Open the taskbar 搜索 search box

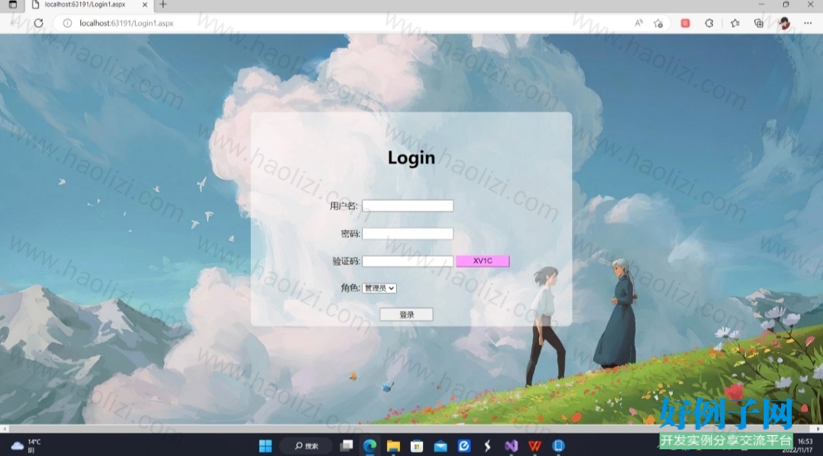click(306, 446)
